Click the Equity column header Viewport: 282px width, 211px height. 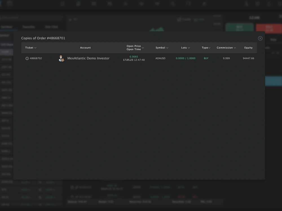point(248,48)
